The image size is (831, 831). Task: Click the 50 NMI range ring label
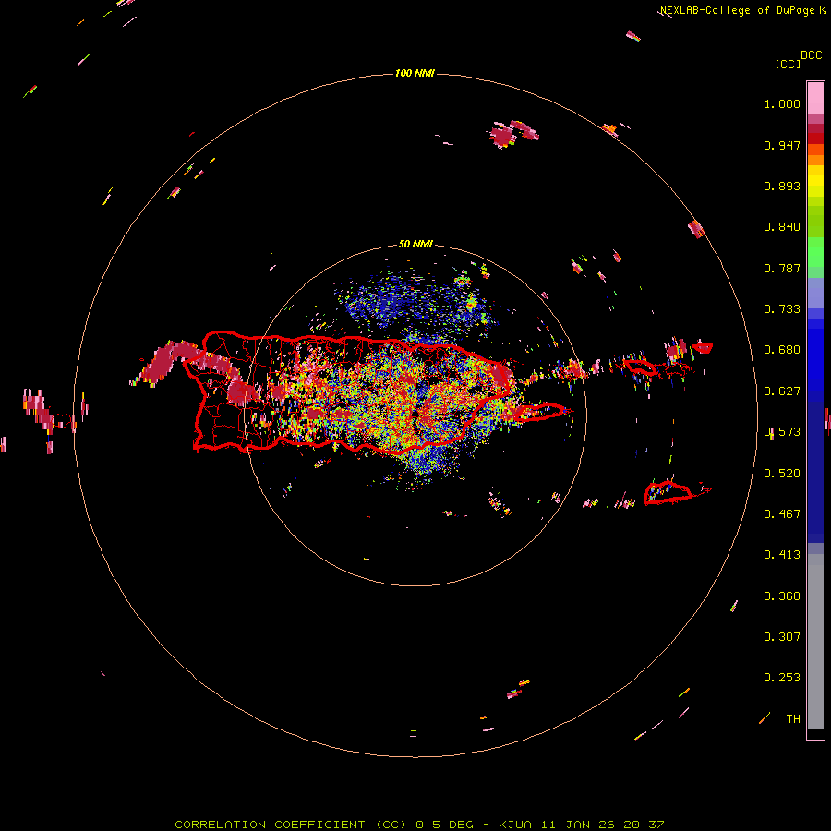click(415, 245)
